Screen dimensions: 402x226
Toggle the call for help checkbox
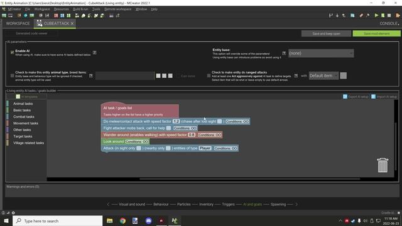click(x=168, y=128)
